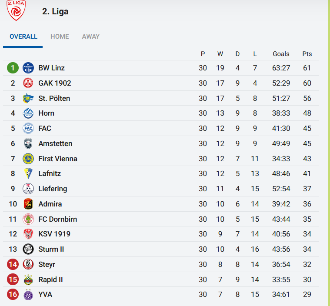The height and width of the screenshot is (306, 330).
Task: Click the Pts column header
Action: pyautogui.click(x=307, y=54)
